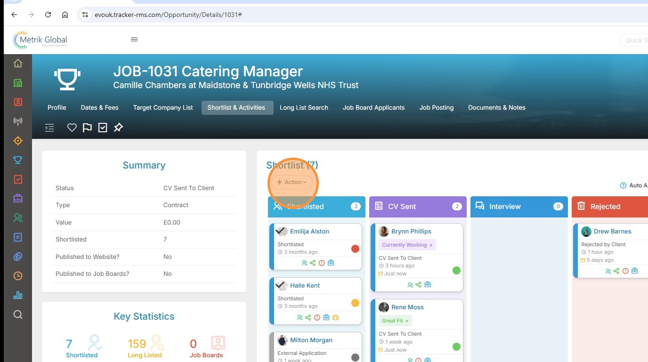
Task: Switch to the Dates & Fees tab
Action: (x=99, y=107)
